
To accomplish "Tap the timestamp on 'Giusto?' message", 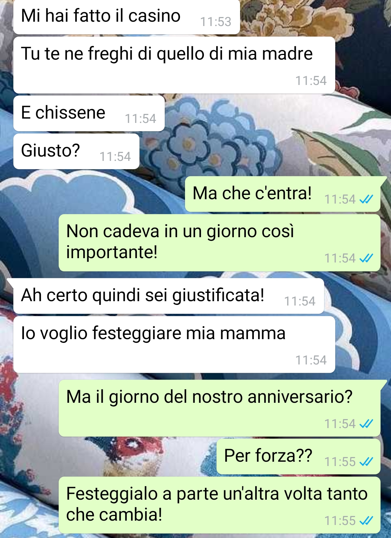I will tap(115, 157).
